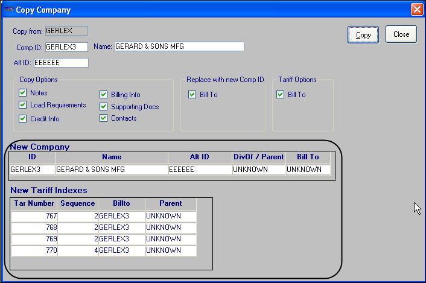Edit the company Name text field
This screenshot has width=426, height=283.
(179, 46)
